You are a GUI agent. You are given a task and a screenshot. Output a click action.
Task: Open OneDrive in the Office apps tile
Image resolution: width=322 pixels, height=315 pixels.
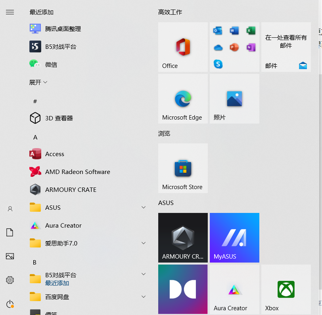pos(218,48)
